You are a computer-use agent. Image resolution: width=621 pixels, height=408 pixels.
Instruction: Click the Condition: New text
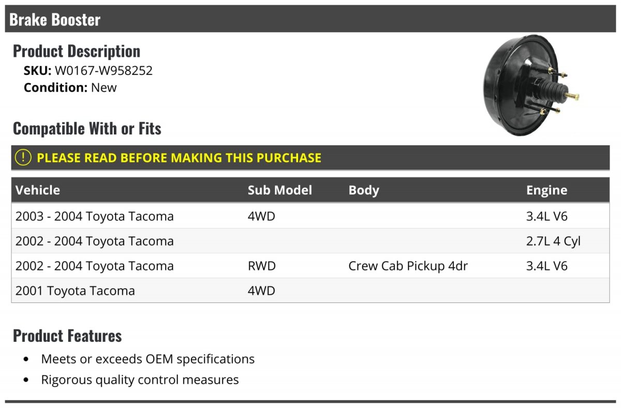70,87
